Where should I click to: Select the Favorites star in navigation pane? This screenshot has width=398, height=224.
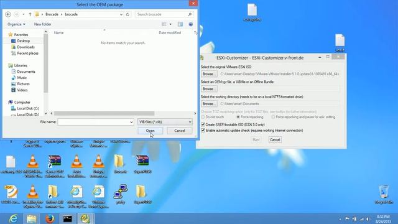[11, 35]
